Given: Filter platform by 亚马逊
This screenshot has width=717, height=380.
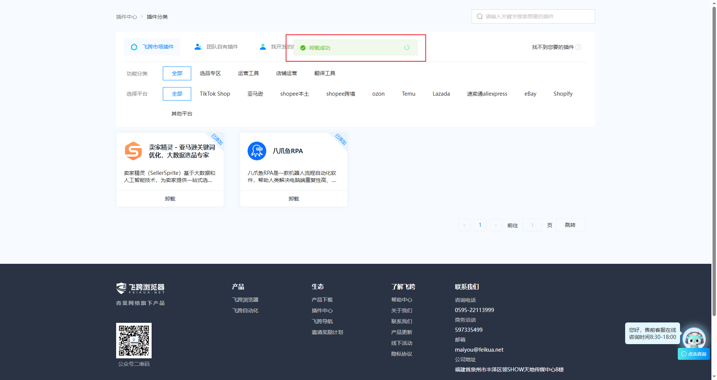Looking at the screenshot, I should [255, 94].
